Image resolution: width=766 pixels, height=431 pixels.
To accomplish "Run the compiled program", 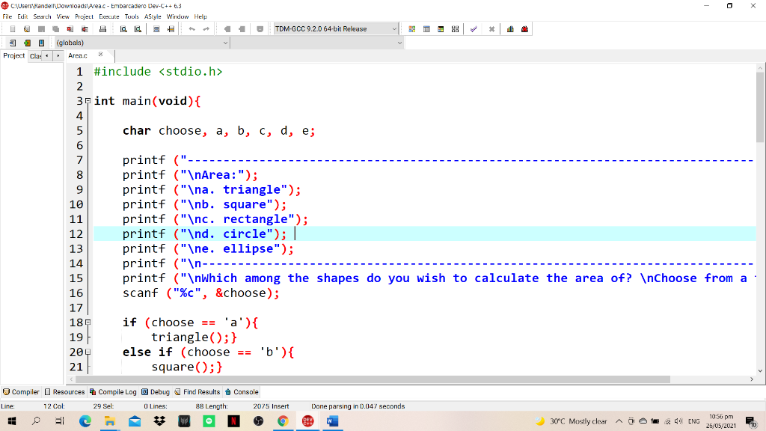I will tap(426, 29).
